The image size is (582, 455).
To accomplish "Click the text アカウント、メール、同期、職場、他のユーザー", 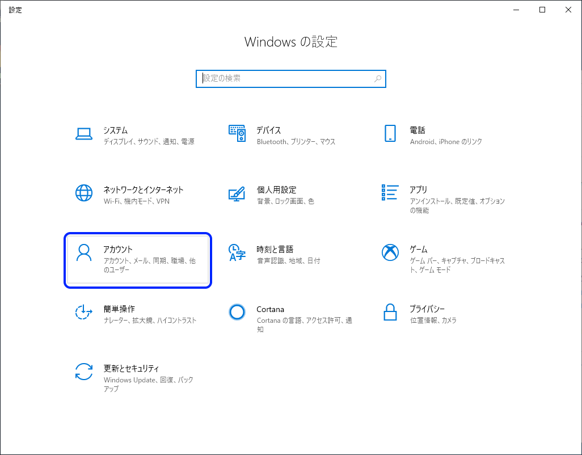I will click(150, 265).
